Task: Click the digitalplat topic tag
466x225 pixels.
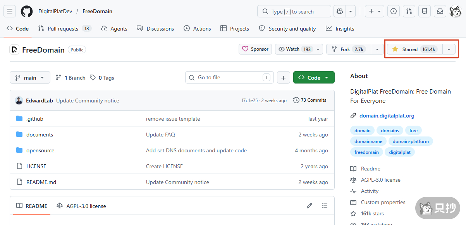Action: [400, 152]
